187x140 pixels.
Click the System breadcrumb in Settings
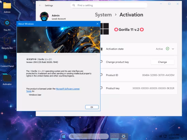103,15
